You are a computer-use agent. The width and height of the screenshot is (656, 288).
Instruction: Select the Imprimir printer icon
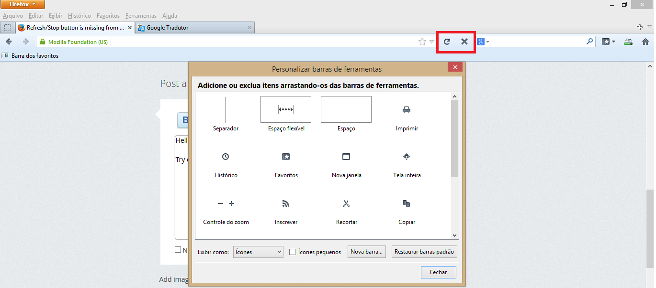tap(407, 110)
